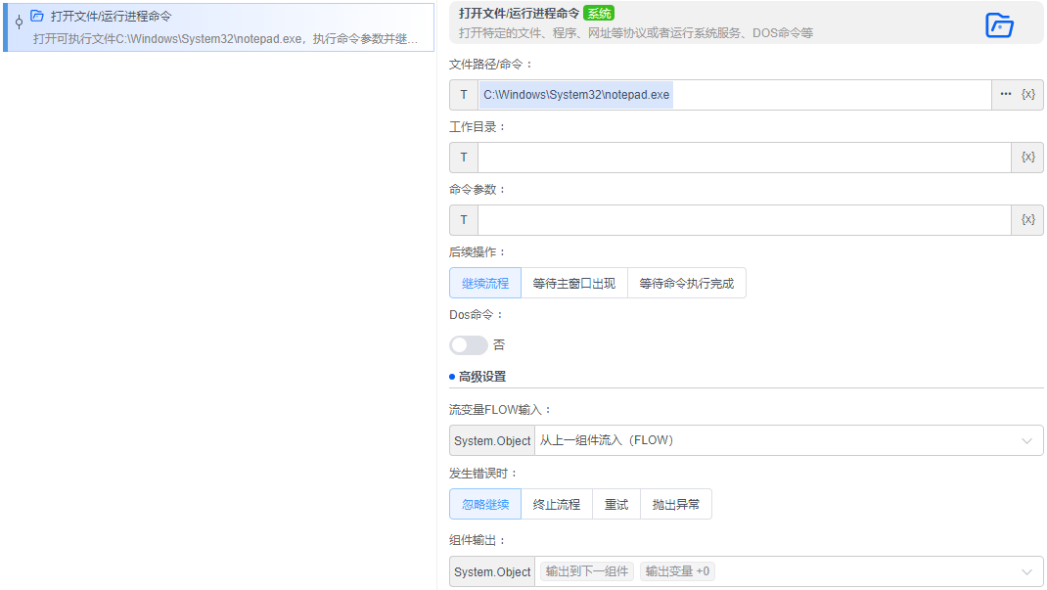
Task: Open the file browser via the ... icon
Action: 1006,94
